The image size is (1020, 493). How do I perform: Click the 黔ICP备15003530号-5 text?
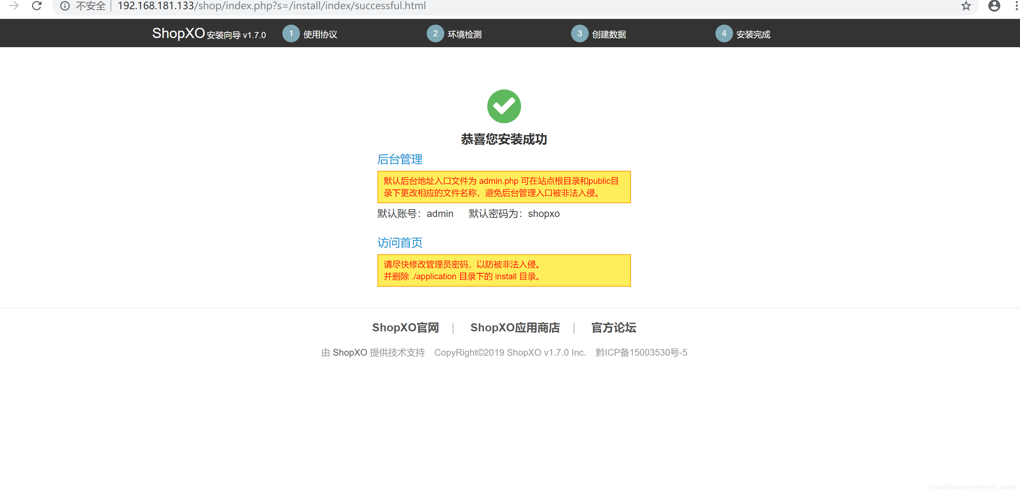tap(641, 352)
